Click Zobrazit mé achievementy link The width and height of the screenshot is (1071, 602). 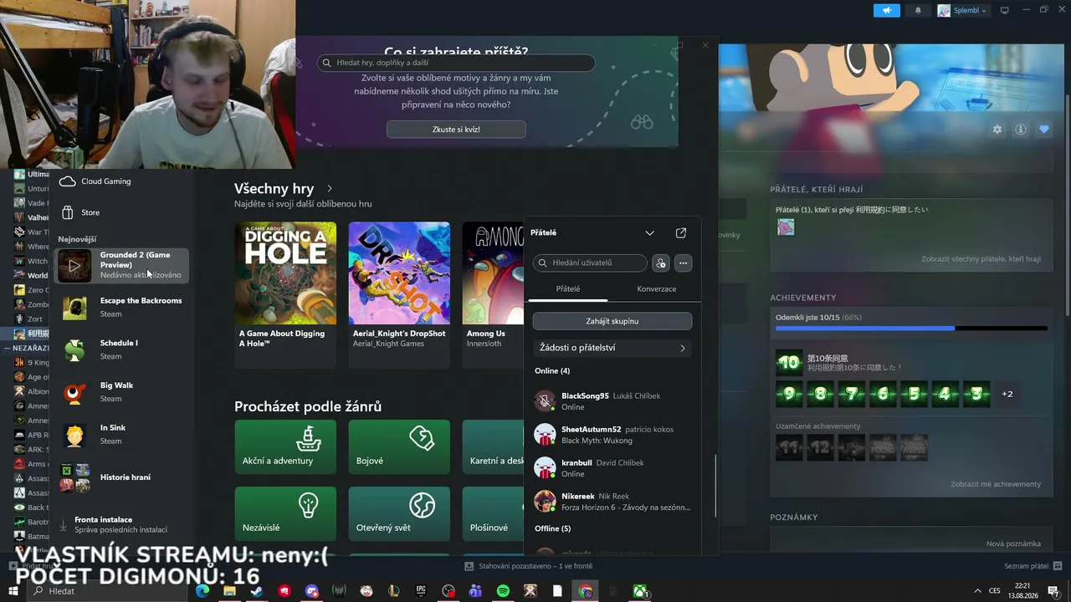pos(996,484)
